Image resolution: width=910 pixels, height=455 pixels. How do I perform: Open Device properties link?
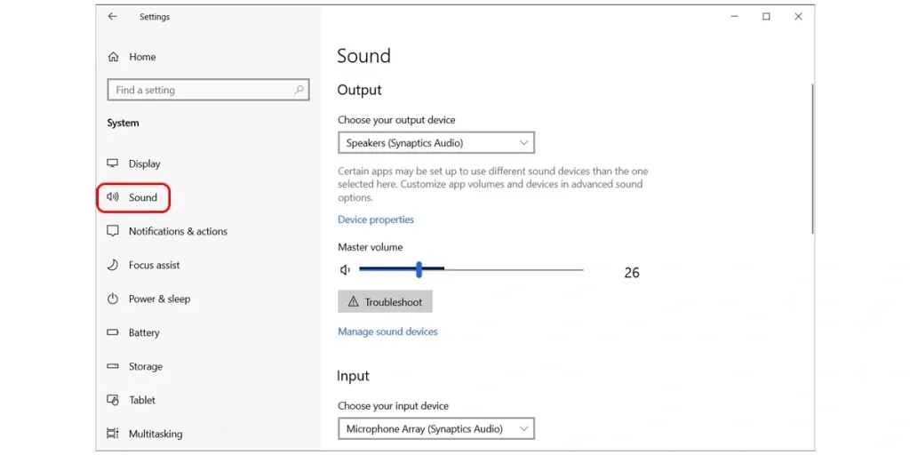[375, 220]
